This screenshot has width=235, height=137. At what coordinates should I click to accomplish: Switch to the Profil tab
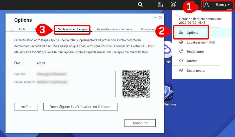click(x=22, y=29)
